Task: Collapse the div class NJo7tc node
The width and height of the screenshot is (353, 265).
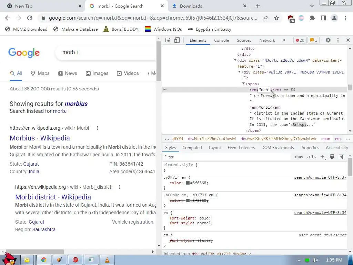Action: click(235, 60)
